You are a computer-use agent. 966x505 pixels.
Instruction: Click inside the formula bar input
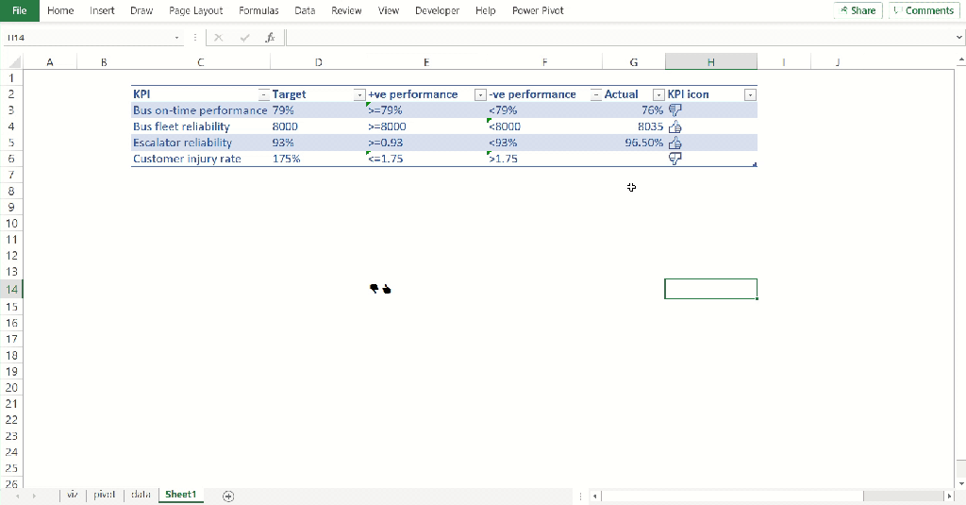(x=619, y=38)
